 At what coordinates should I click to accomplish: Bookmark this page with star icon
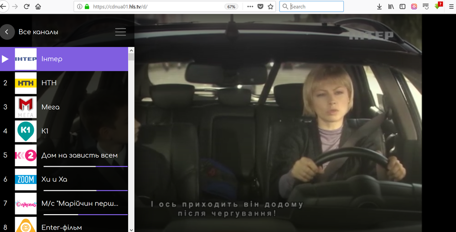click(270, 6)
